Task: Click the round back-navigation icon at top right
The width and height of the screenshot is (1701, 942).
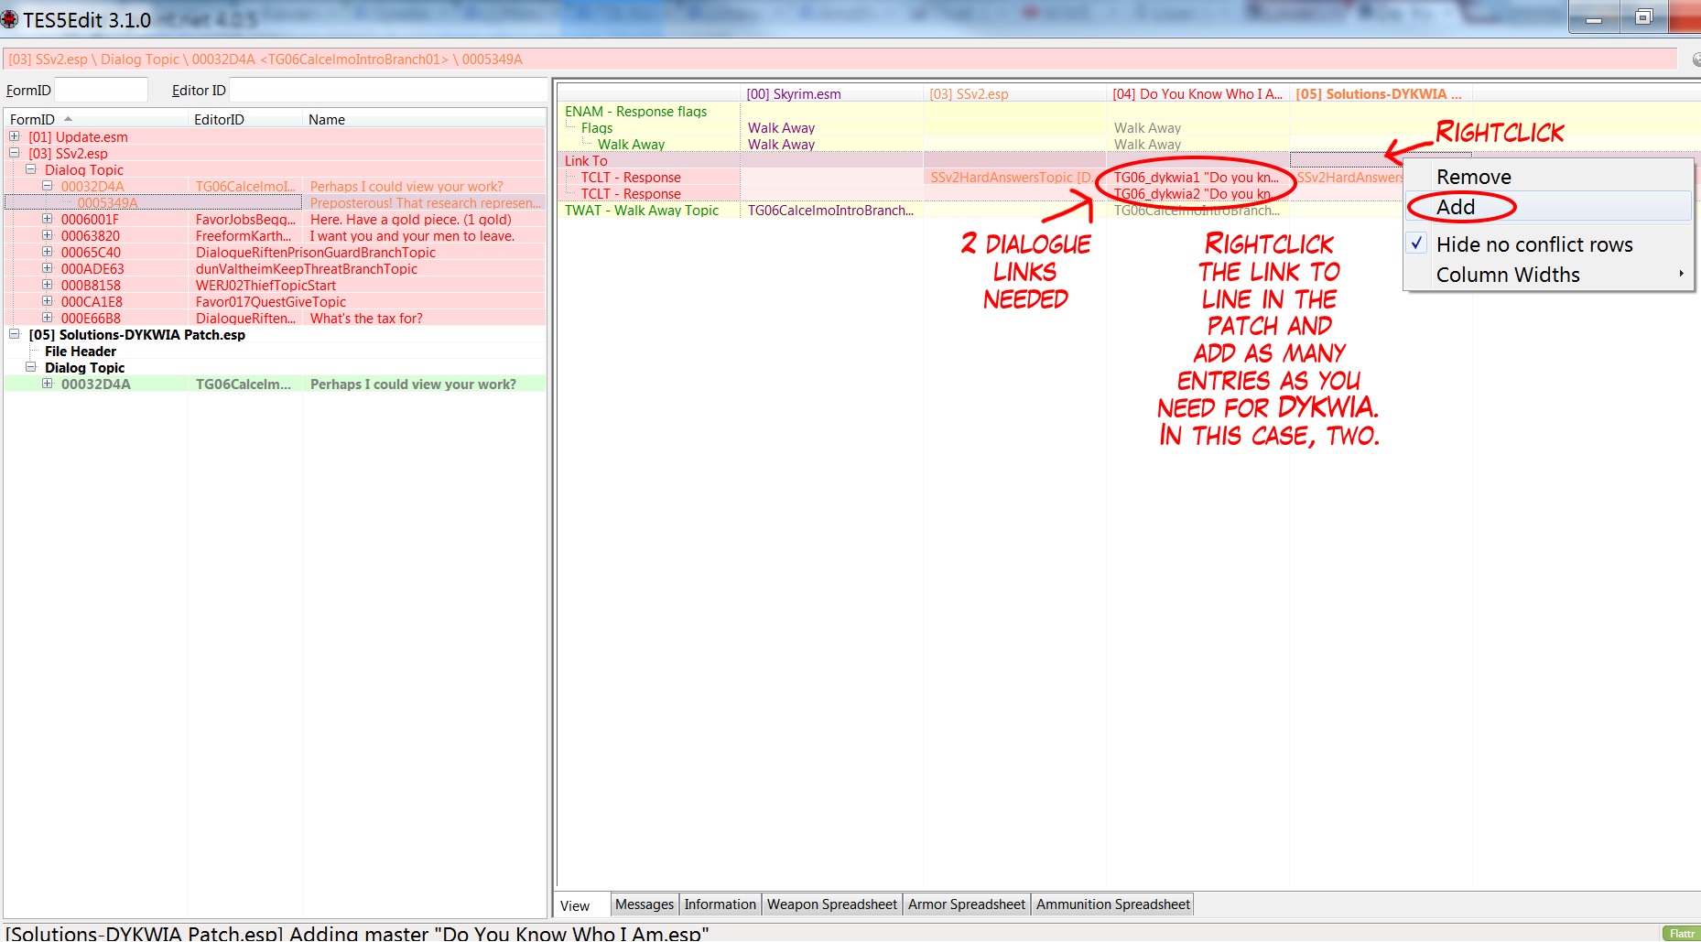Action: [1696, 60]
